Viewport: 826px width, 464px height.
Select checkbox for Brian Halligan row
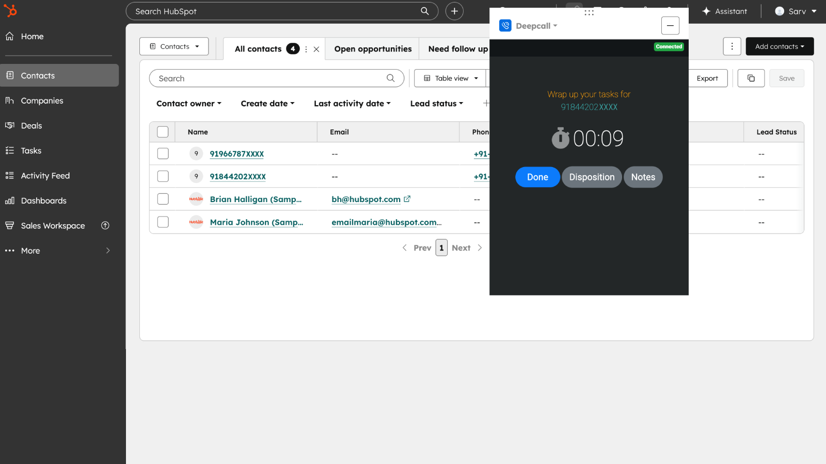coord(163,199)
